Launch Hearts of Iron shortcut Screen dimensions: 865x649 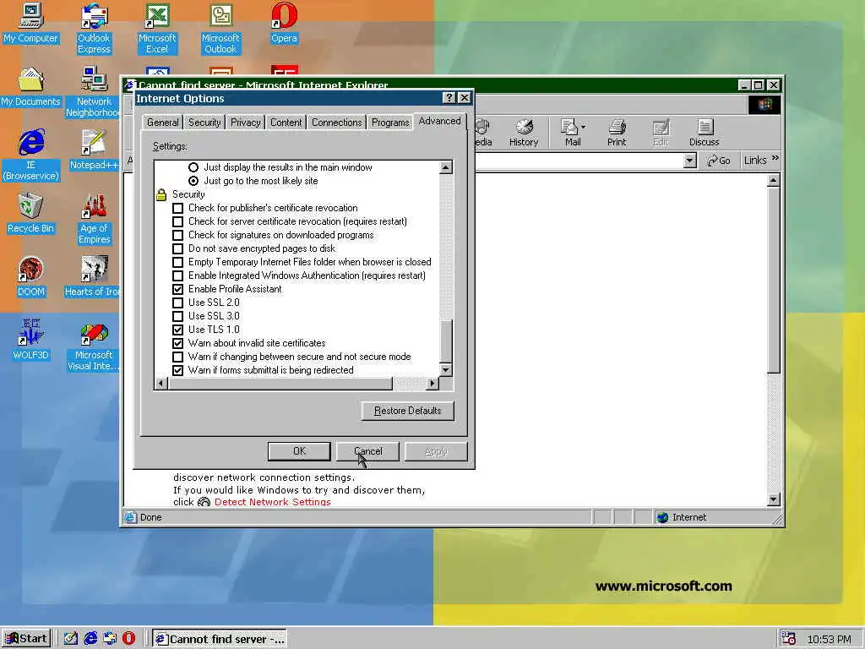pyautogui.click(x=93, y=277)
